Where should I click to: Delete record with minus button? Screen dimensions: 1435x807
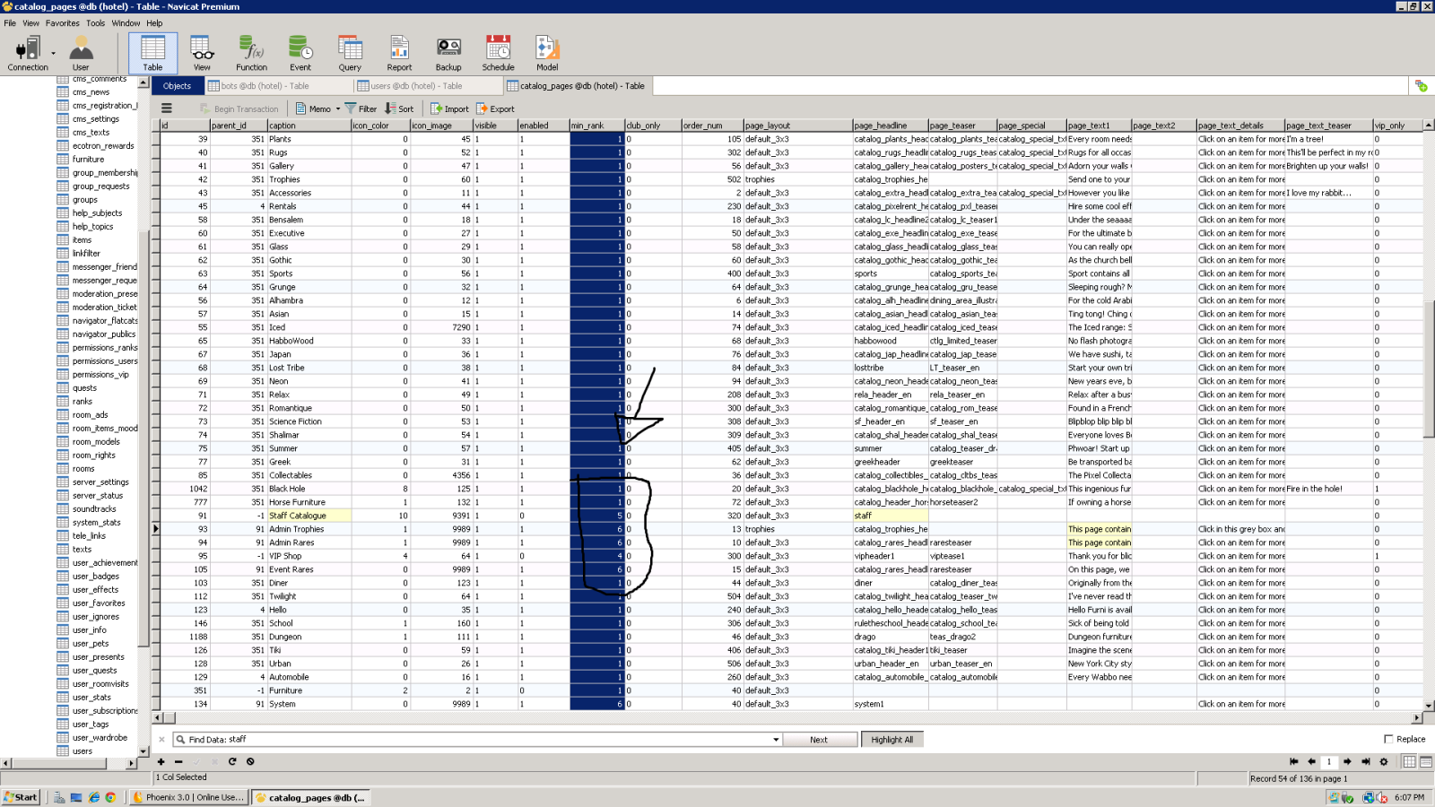tap(178, 761)
